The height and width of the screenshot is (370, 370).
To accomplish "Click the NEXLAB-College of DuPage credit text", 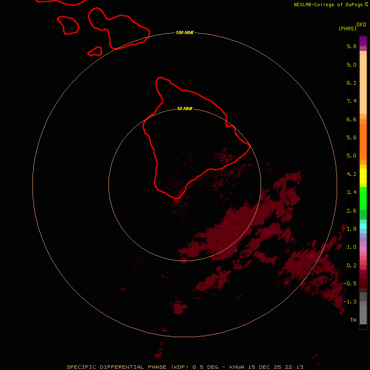I will coord(331,5).
